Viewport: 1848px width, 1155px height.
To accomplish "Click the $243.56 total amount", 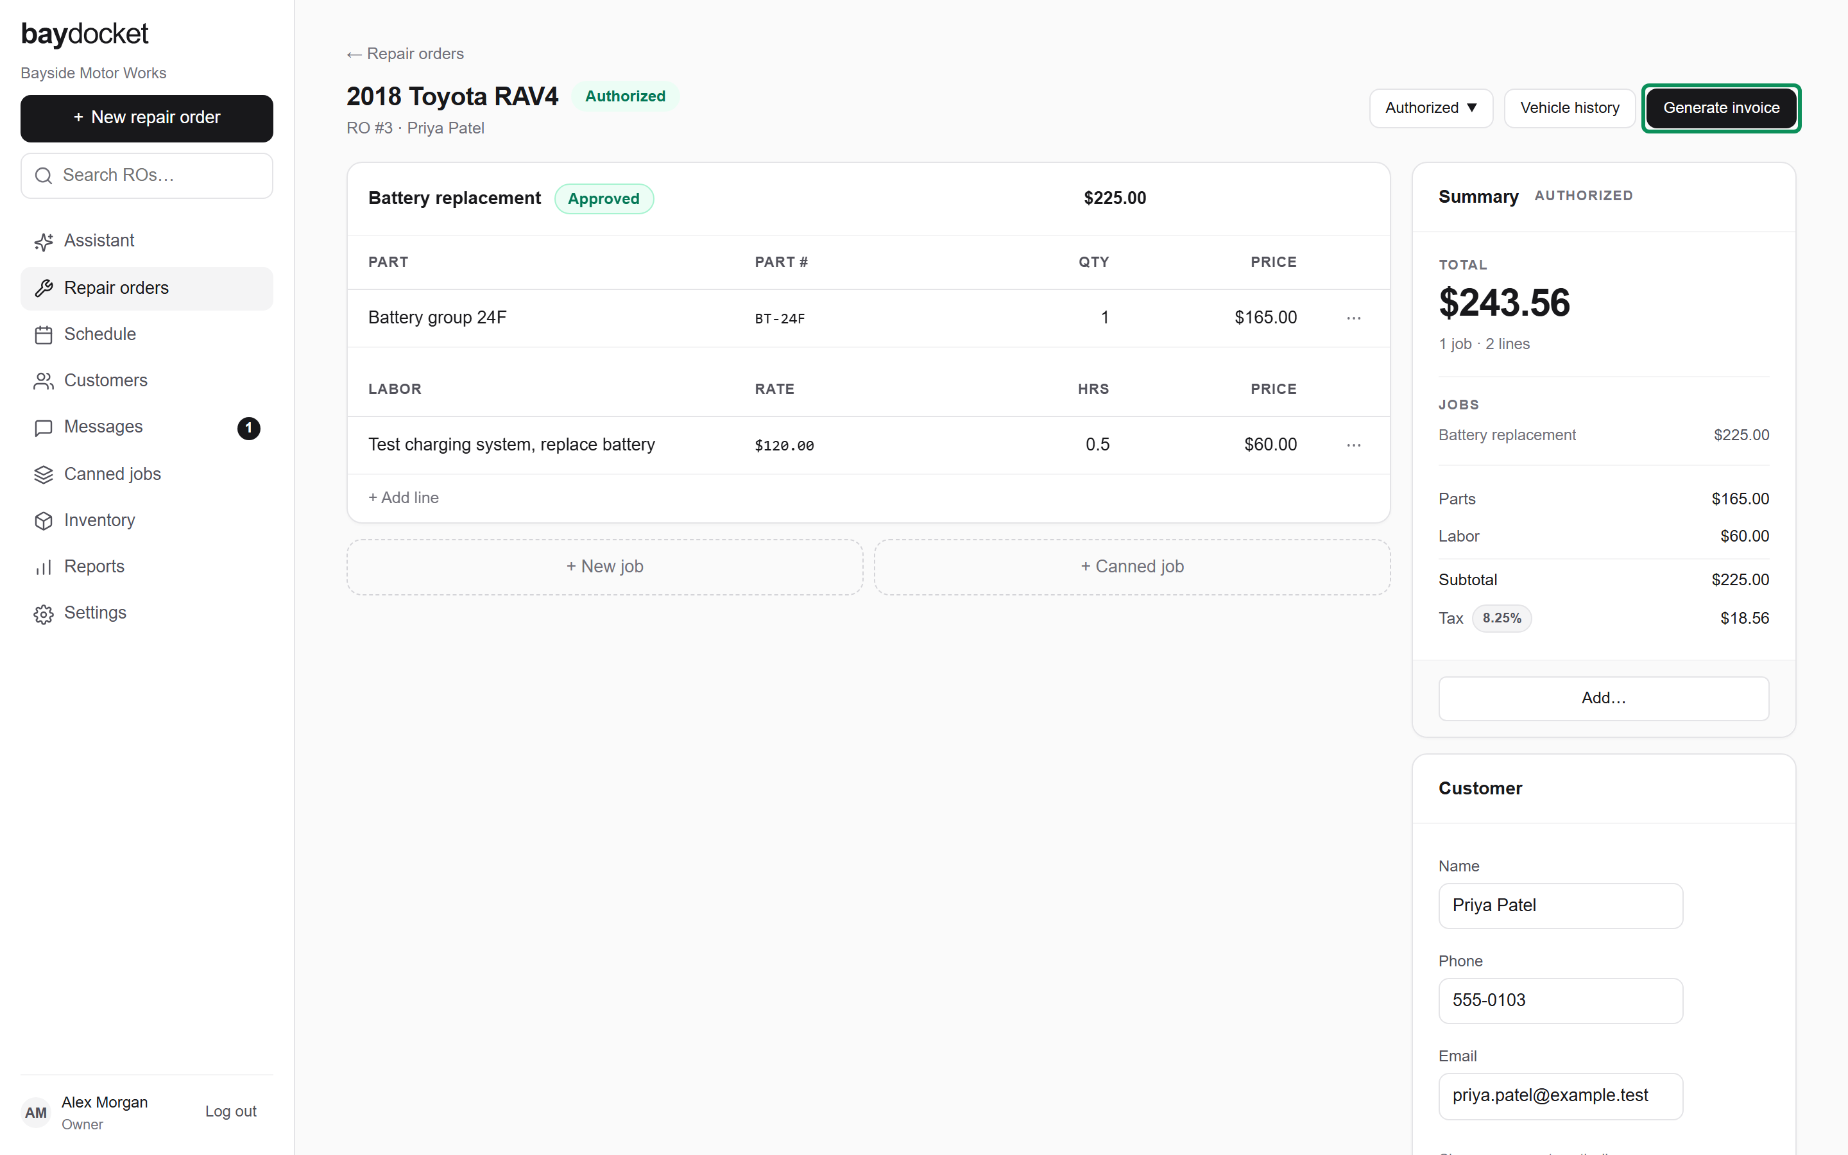I will coord(1503,302).
